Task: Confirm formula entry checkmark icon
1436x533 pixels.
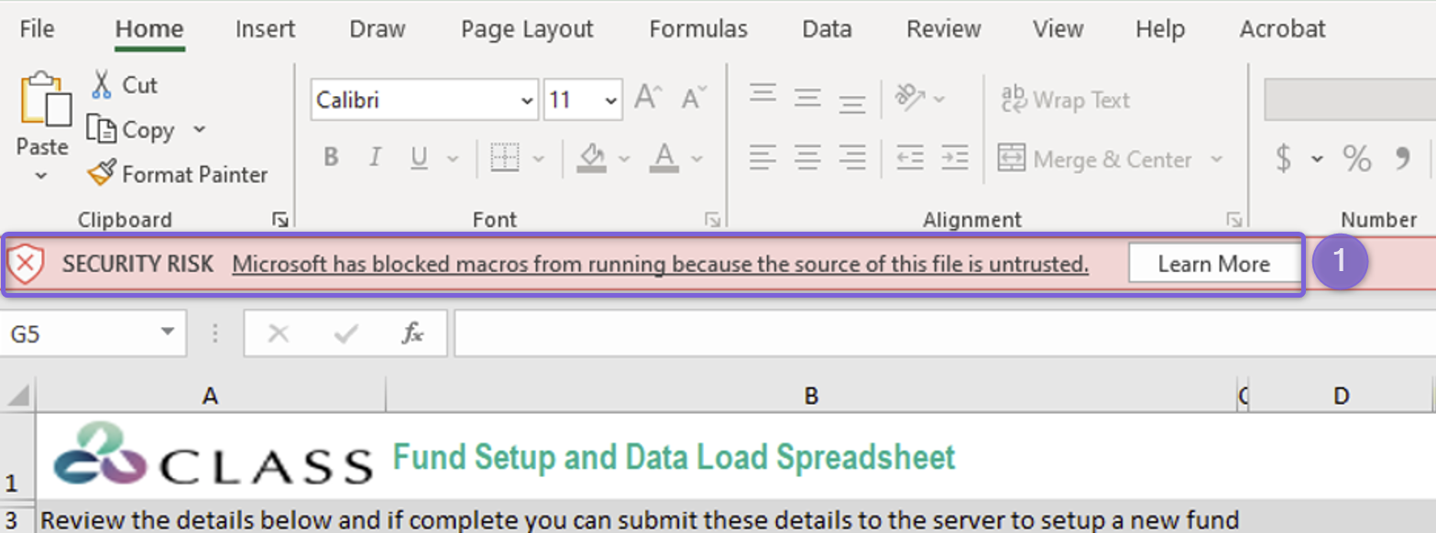Action: [346, 334]
